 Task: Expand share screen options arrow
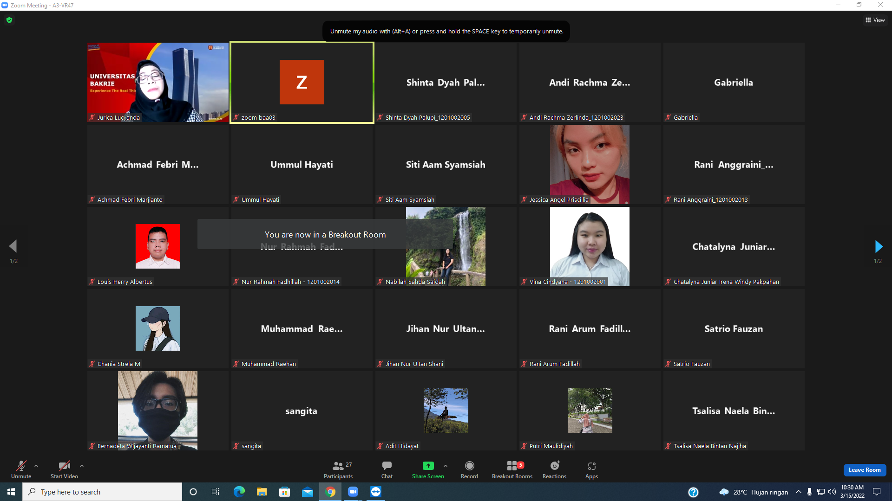click(446, 466)
